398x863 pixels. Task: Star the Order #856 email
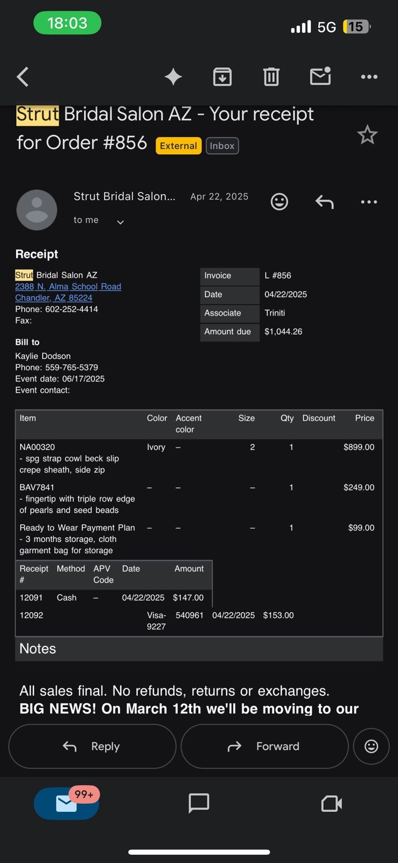pyautogui.click(x=367, y=135)
